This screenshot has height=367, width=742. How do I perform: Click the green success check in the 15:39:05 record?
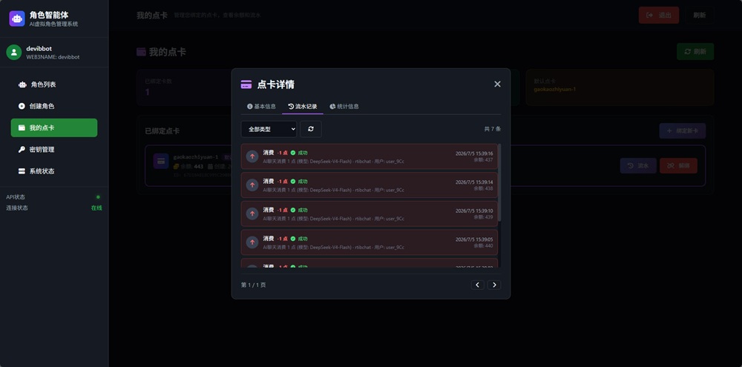[293, 239]
